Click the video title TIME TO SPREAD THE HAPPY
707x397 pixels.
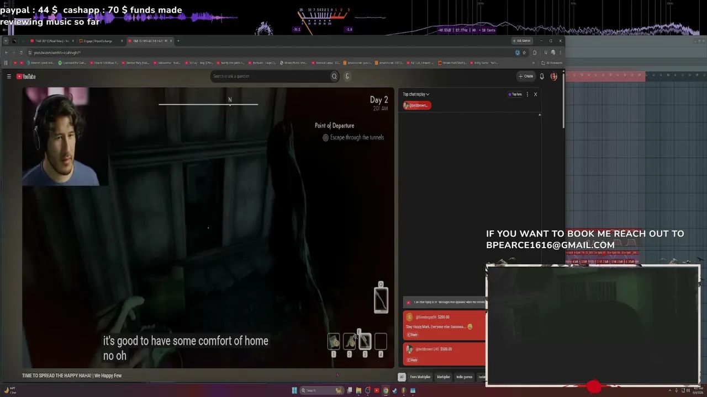pos(72,375)
